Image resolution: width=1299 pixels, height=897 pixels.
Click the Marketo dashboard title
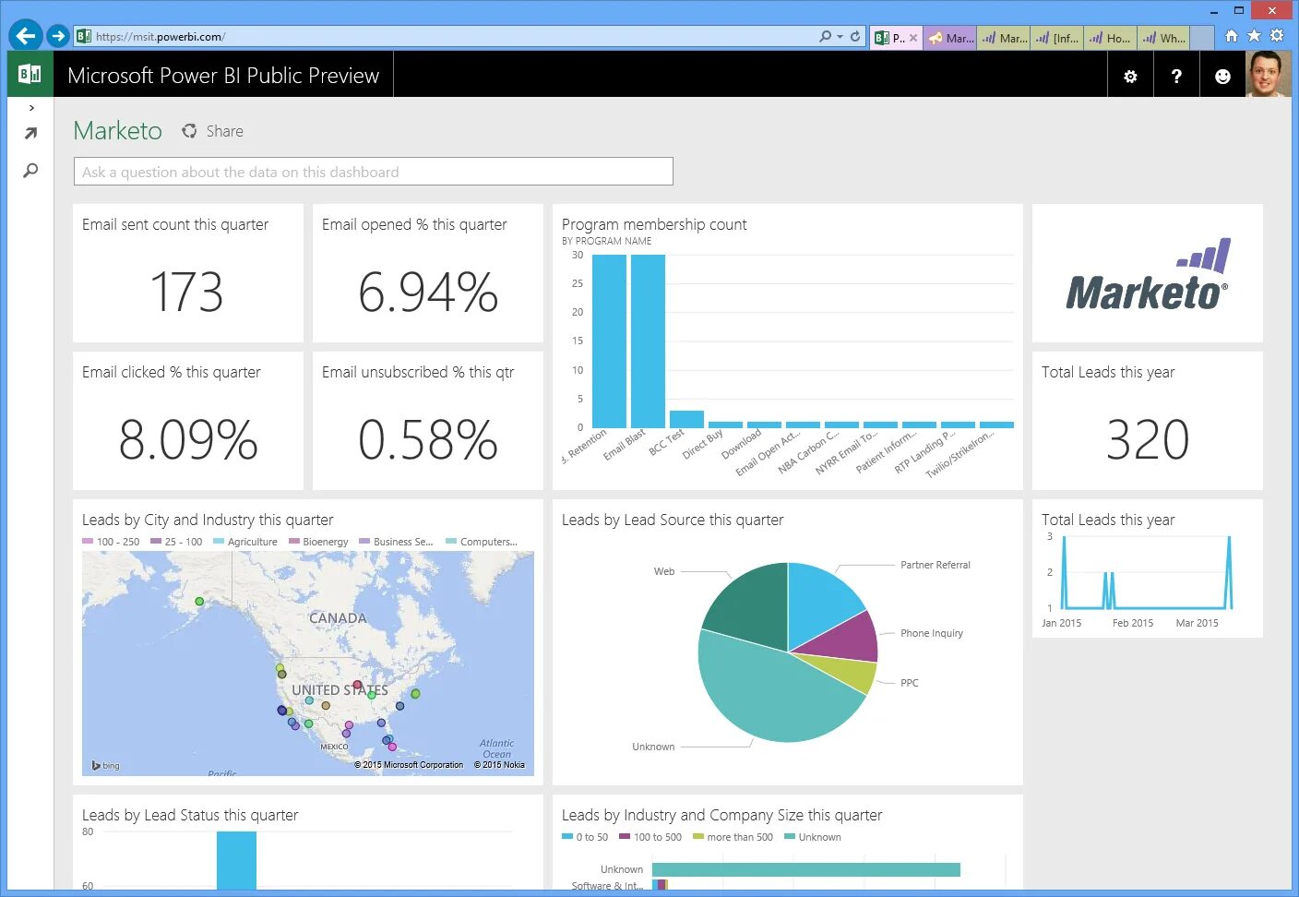(x=118, y=131)
